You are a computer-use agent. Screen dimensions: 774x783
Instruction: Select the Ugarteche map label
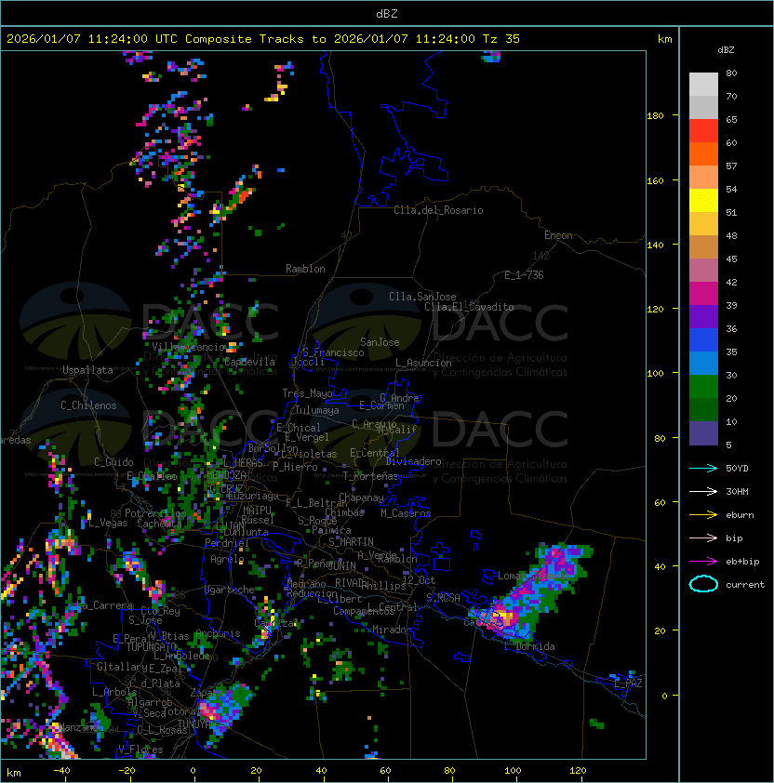[230, 590]
